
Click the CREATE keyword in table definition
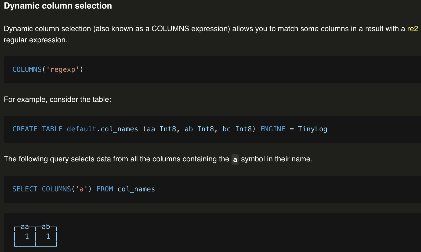tap(25, 129)
